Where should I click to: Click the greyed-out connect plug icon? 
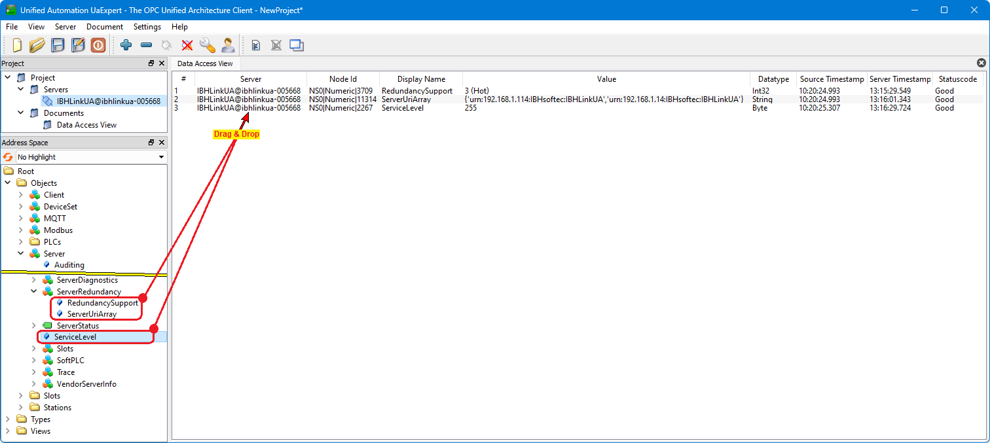[167, 45]
